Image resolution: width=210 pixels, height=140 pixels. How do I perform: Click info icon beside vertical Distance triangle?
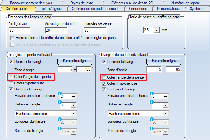pos(60,102)
